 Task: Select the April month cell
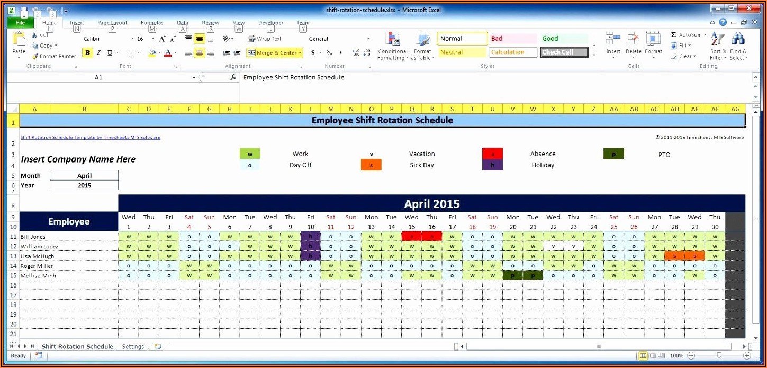tap(84, 176)
